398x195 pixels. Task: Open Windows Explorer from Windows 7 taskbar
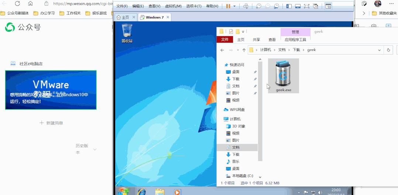coord(160,192)
